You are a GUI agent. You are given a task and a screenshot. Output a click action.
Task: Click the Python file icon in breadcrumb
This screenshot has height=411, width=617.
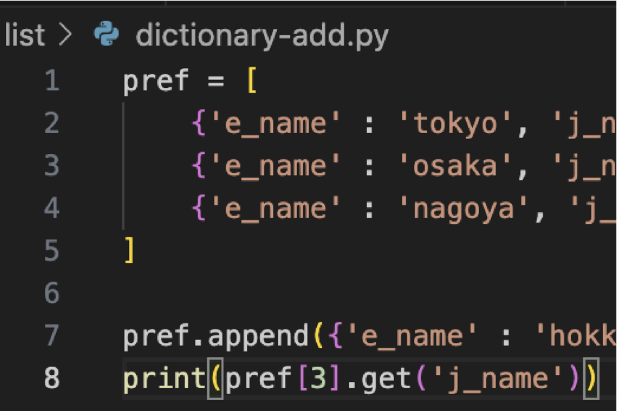click(107, 35)
